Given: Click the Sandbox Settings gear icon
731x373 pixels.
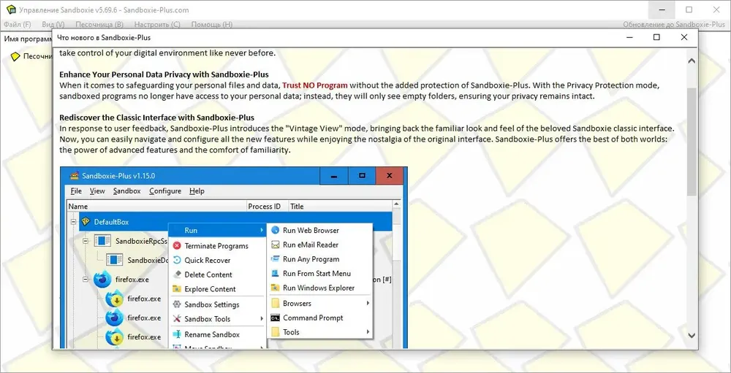Looking at the screenshot, I should click(x=177, y=304).
